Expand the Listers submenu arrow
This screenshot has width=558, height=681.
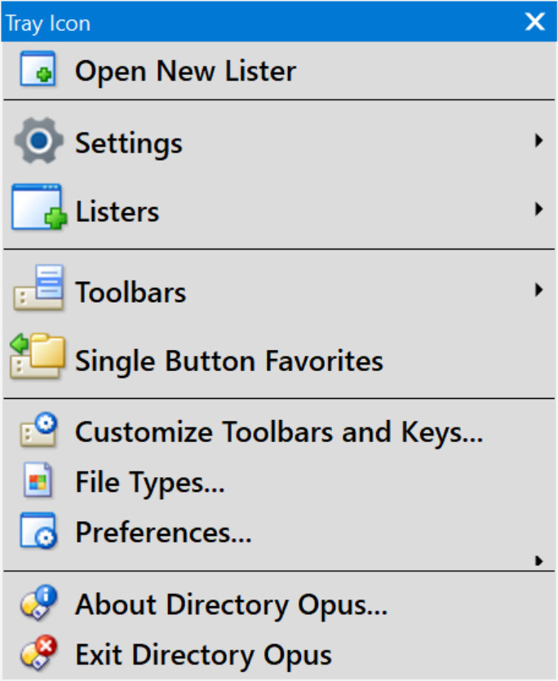[x=538, y=210]
